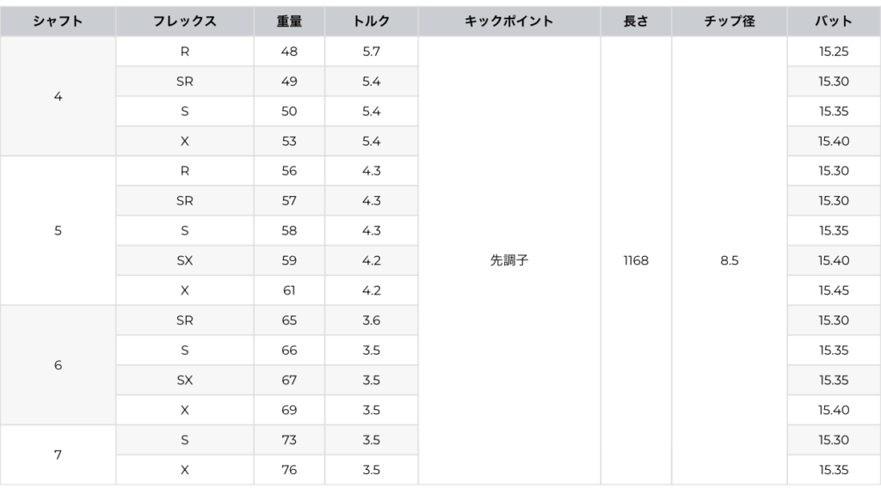This screenshot has width=881, height=494.
Task: Click the 1168 length cell
Action: [636, 260]
